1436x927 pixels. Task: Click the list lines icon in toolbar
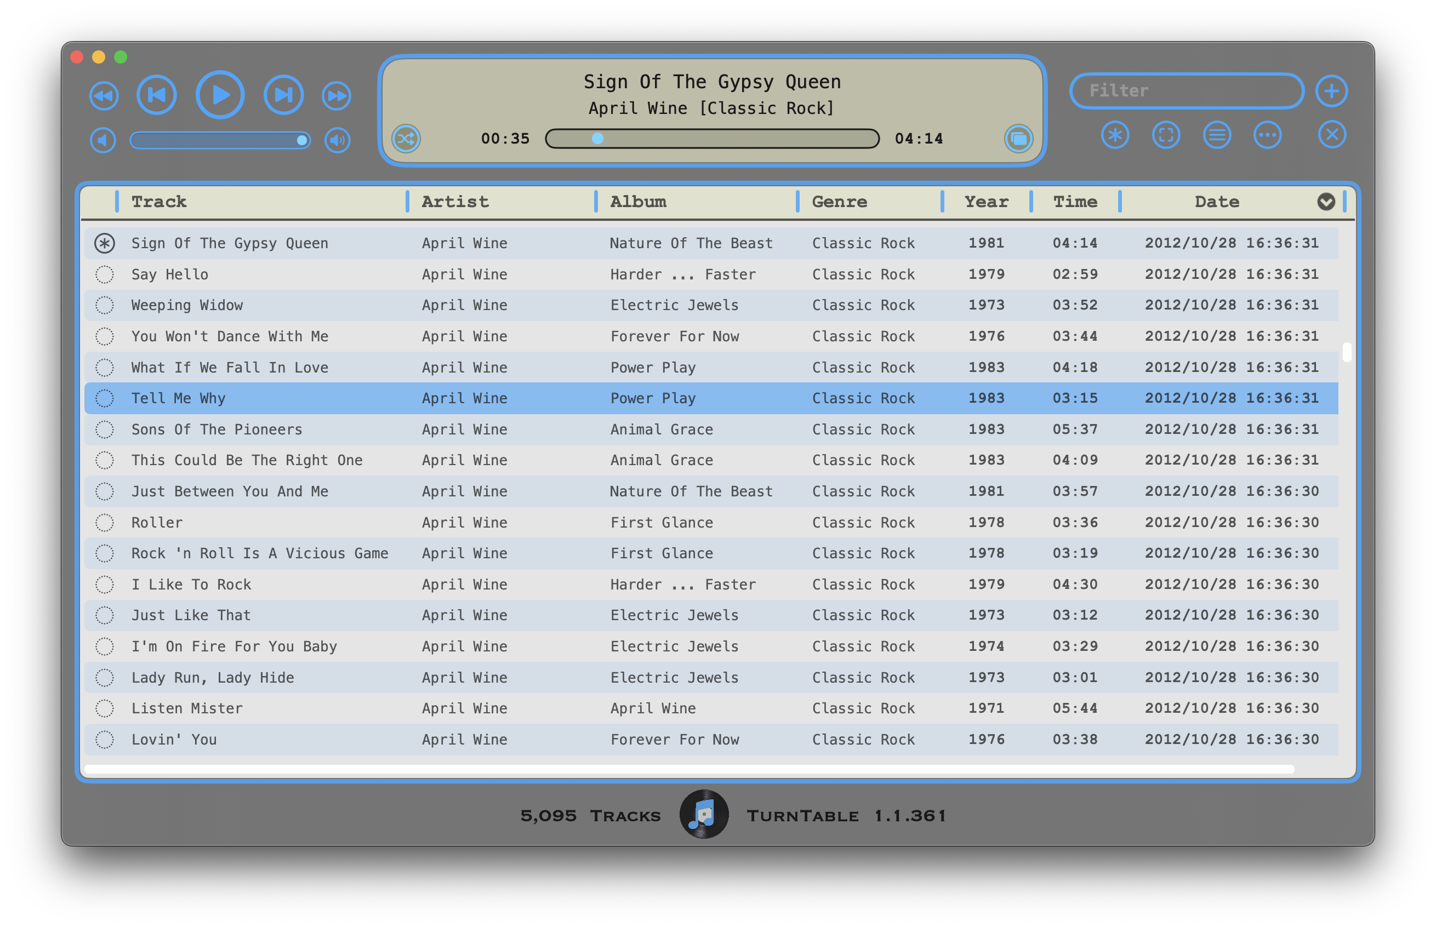pyautogui.click(x=1216, y=135)
